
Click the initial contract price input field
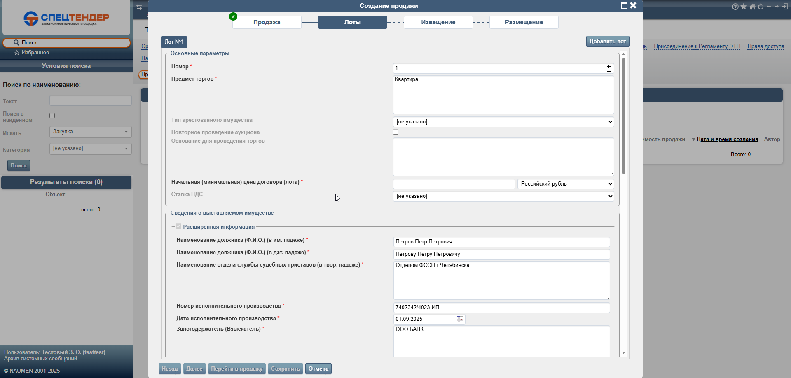tap(454, 184)
